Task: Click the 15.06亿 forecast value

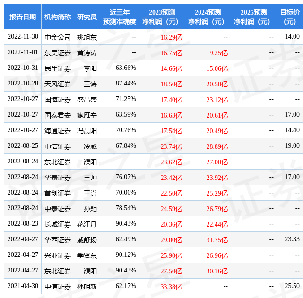Action: coord(217,68)
